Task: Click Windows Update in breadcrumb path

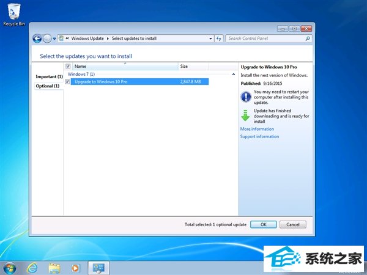Action: click(x=87, y=38)
